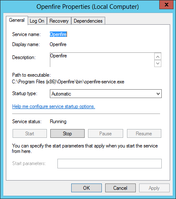The image size is (176, 199).
Task: Click the Description scroll down arrow
Action: 158,63
